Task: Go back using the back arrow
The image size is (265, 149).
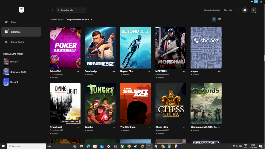Action: coord(52,10)
